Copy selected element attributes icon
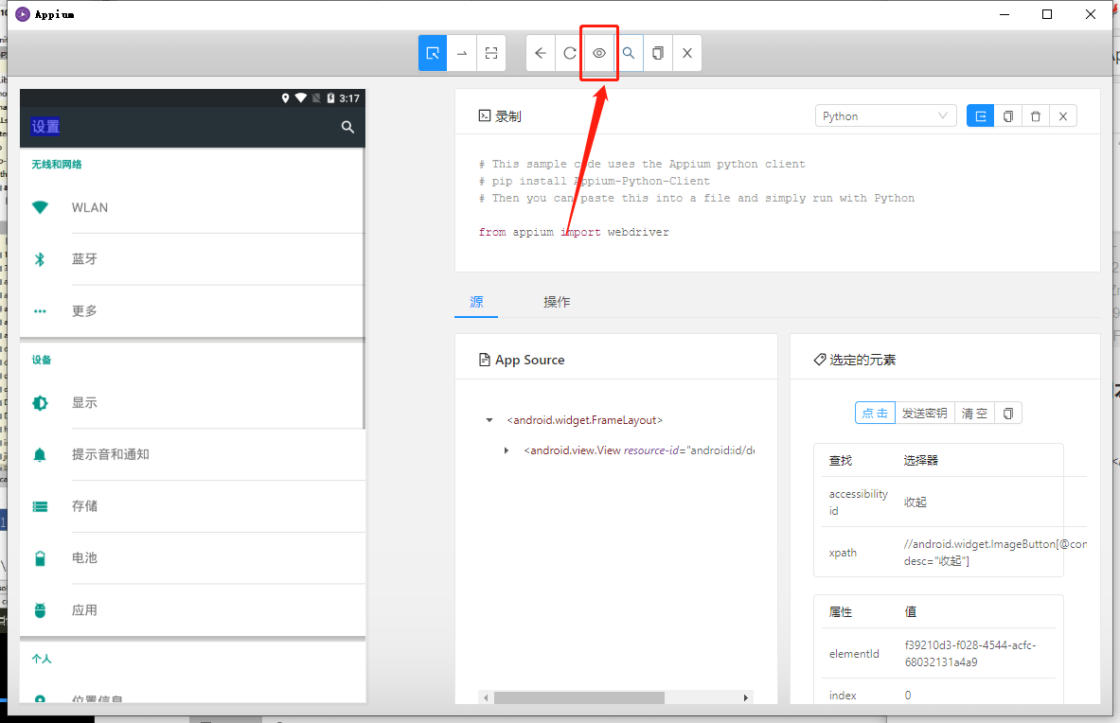Image resolution: width=1120 pixels, height=723 pixels. pos(1008,414)
